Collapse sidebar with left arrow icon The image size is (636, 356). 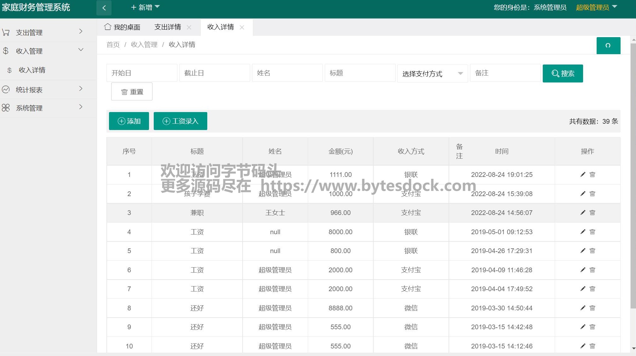[104, 8]
